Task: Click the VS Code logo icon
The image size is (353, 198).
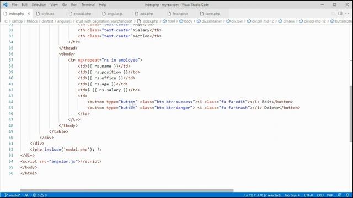Action: [x=5, y=4]
